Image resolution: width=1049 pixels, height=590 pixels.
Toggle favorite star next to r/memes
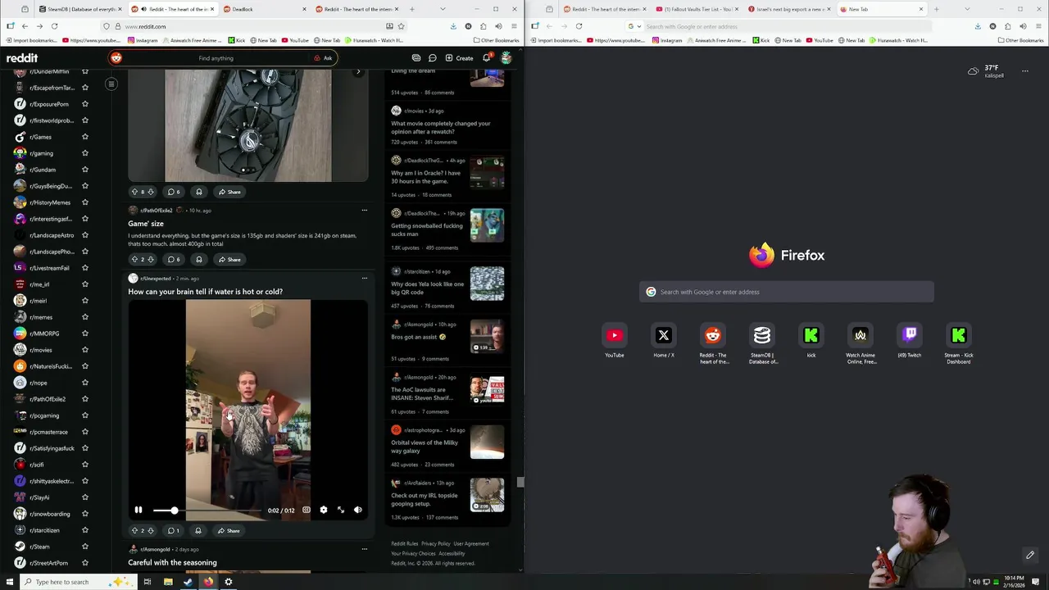[x=84, y=317]
